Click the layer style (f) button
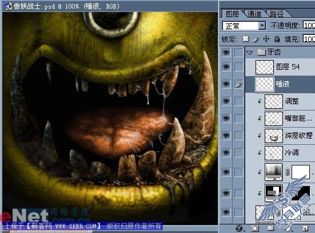This screenshot has height=233, width=315. 239,228
